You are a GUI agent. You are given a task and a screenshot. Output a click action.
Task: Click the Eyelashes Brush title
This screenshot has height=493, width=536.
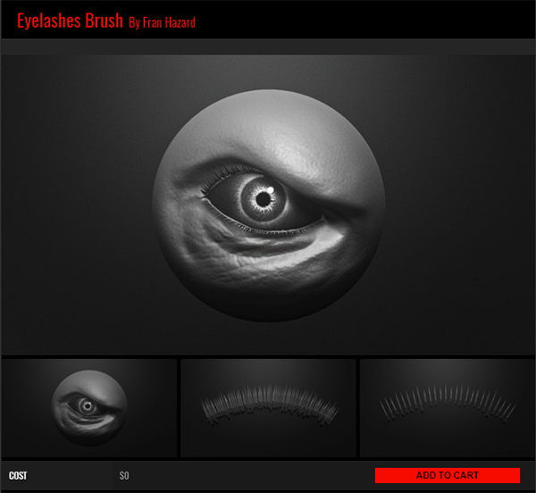click(70, 21)
